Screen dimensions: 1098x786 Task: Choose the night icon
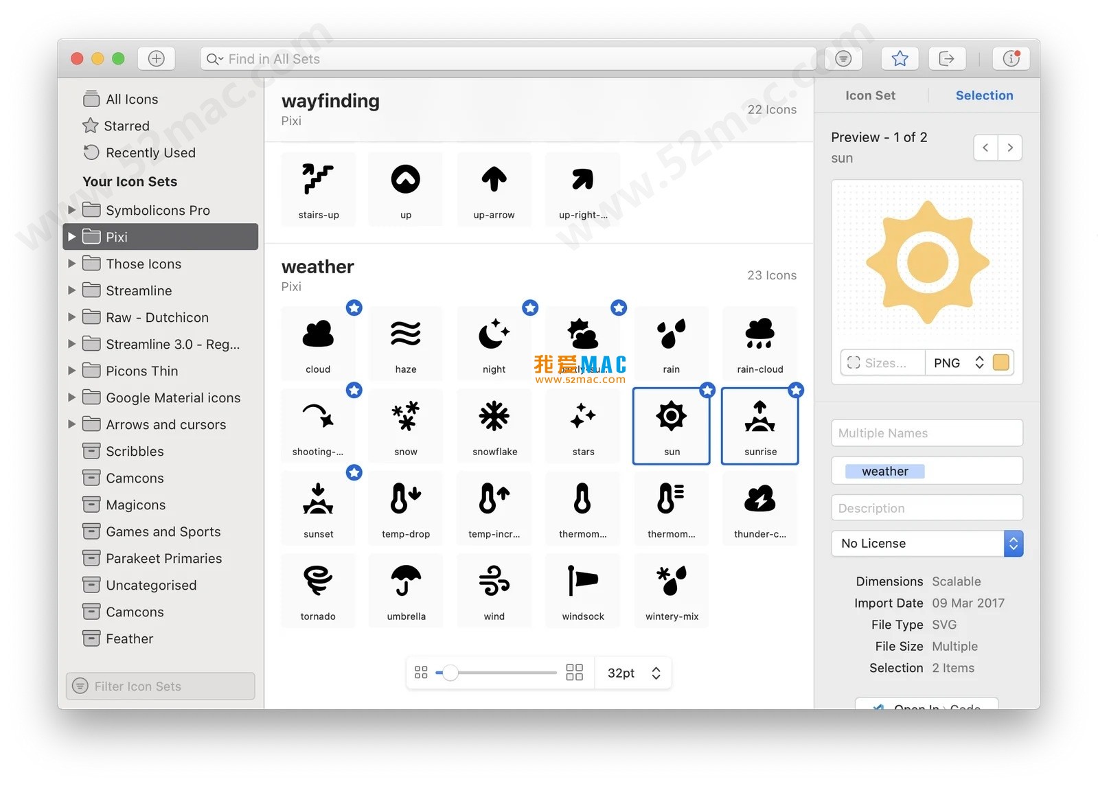(494, 343)
